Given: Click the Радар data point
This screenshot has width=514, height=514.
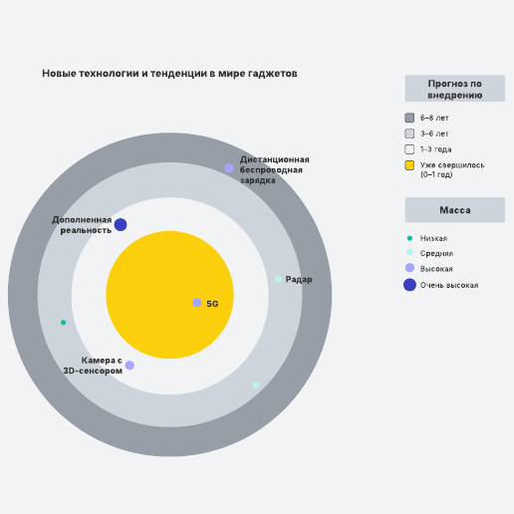Looking at the screenshot, I should [x=278, y=279].
